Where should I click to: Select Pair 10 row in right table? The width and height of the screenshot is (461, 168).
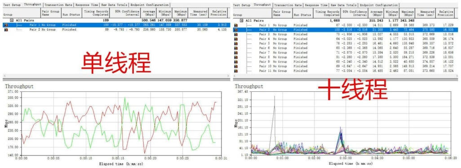point(344,66)
